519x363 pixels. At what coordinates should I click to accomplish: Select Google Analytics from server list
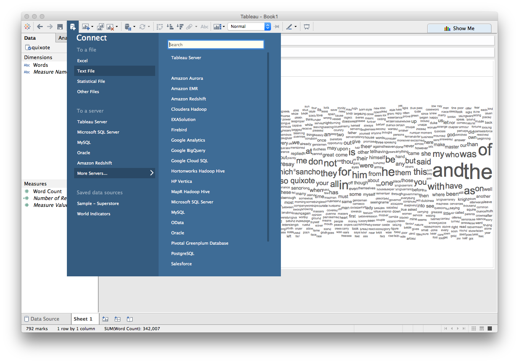coord(188,140)
